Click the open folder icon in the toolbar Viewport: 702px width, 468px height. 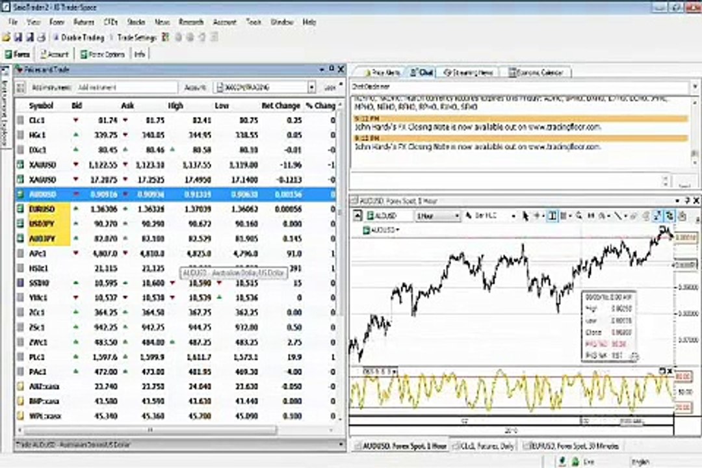pyautogui.click(x=6, y=38)
